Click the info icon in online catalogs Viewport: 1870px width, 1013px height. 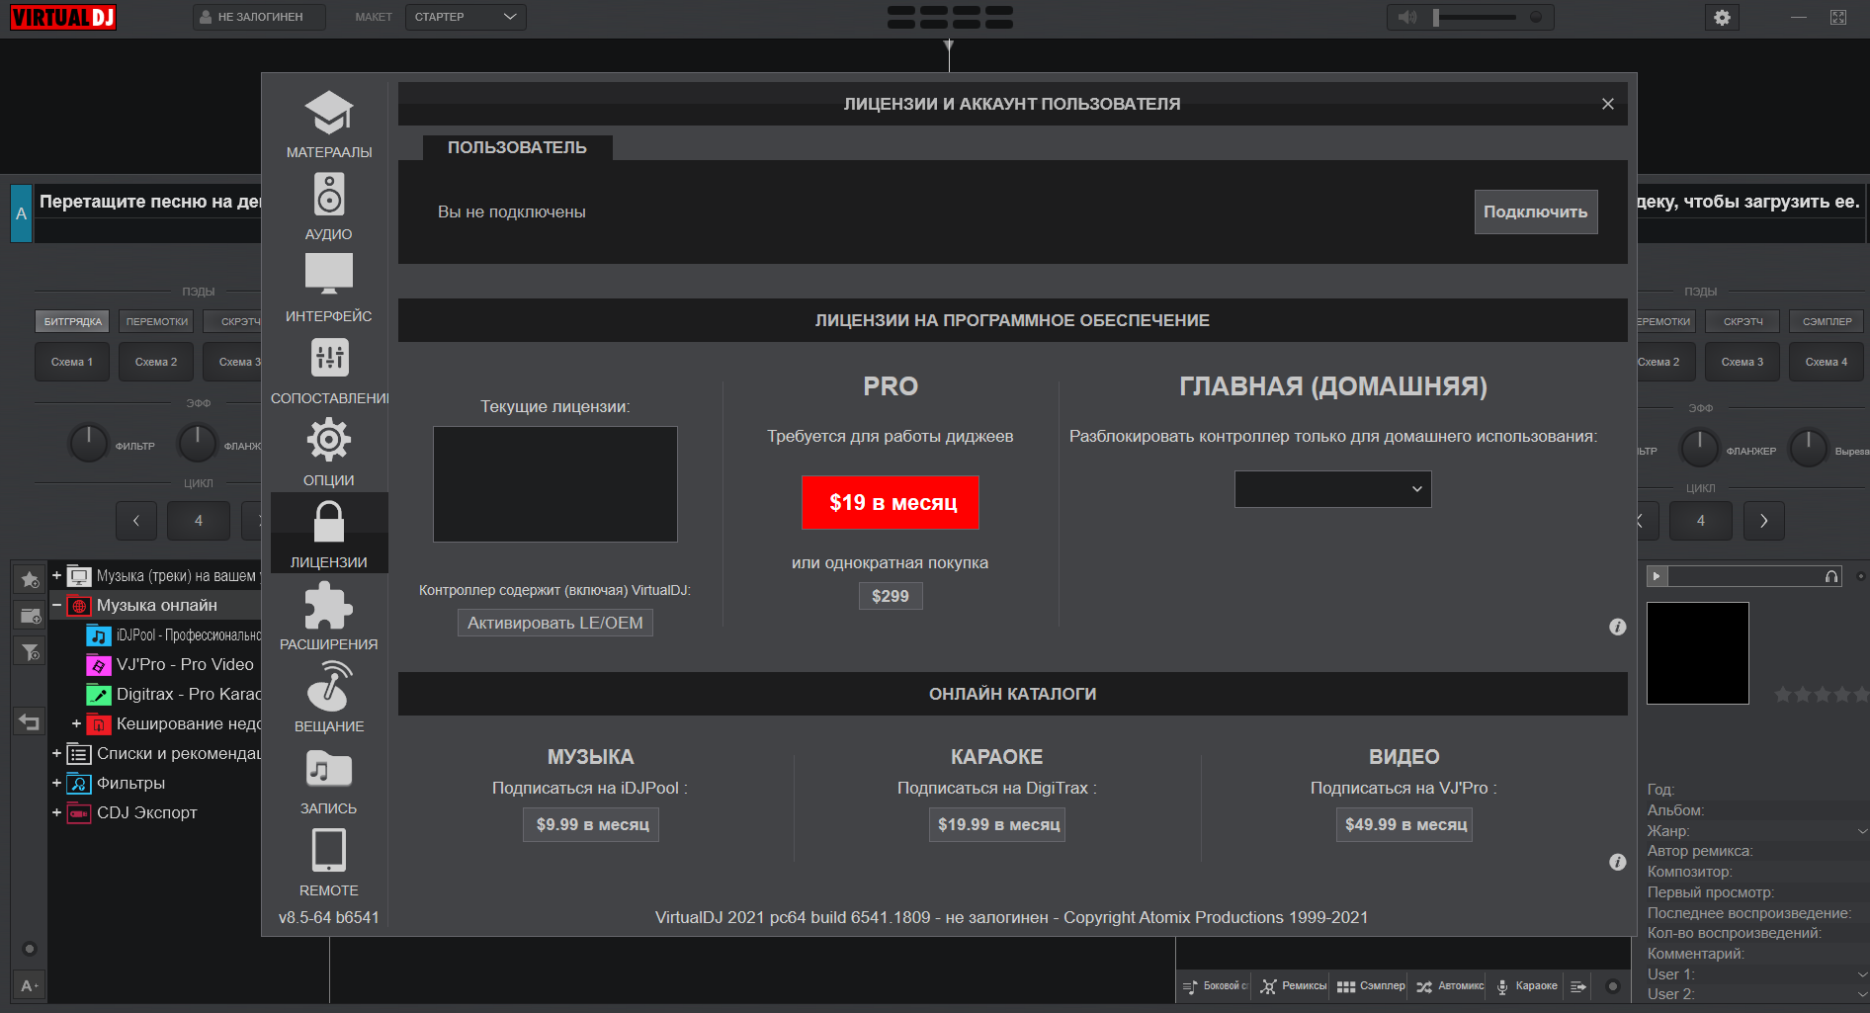pos(1618,862)
